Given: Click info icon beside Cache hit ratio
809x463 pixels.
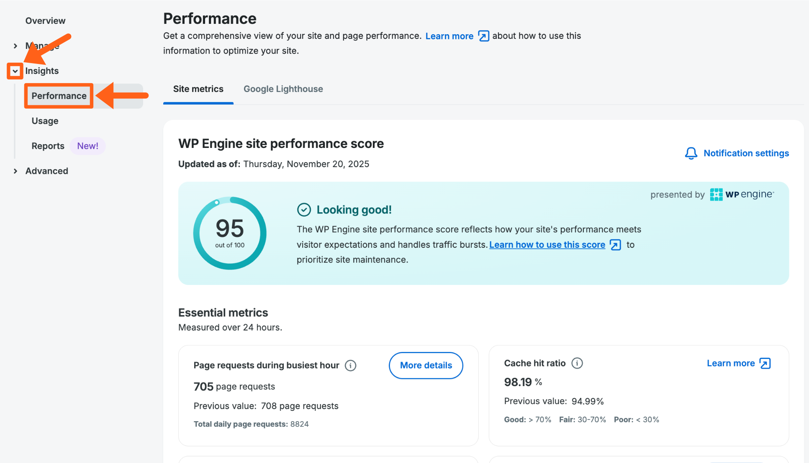Looking at the screenshot, I should (577, 363).
